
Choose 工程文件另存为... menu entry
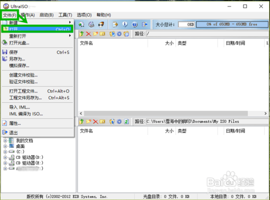pyautogui.click(x=38, y=98)
